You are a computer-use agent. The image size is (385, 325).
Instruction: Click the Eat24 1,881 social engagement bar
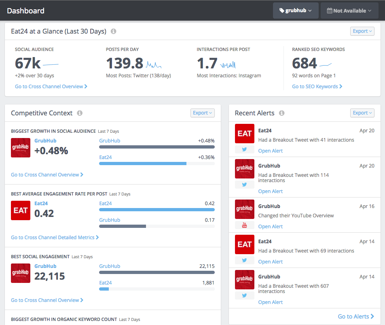(x=157, y=289)
